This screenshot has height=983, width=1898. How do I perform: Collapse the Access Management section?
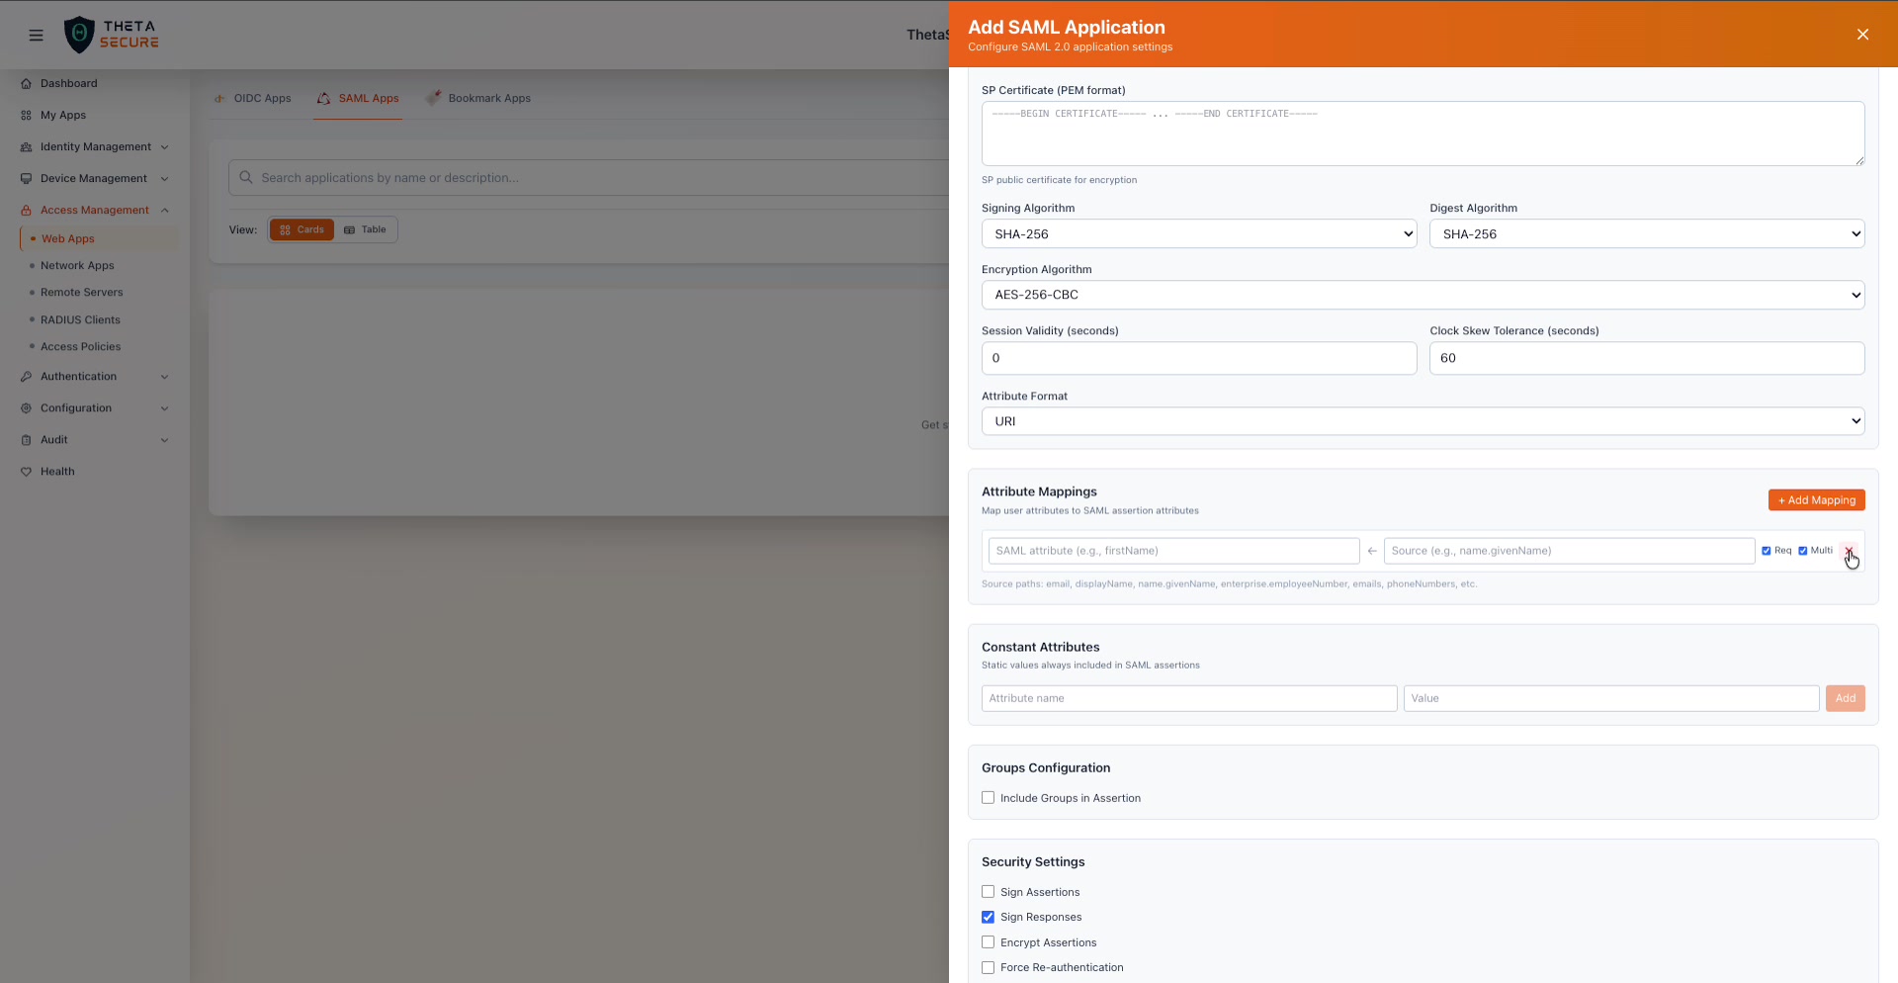(165, 210)
